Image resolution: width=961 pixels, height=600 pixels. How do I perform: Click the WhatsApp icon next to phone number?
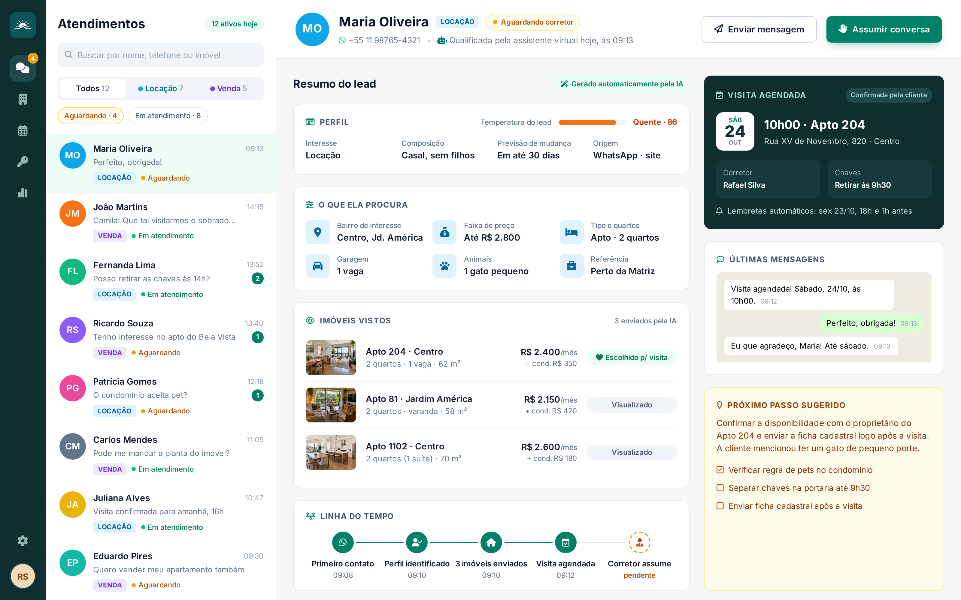click(342, 40)
